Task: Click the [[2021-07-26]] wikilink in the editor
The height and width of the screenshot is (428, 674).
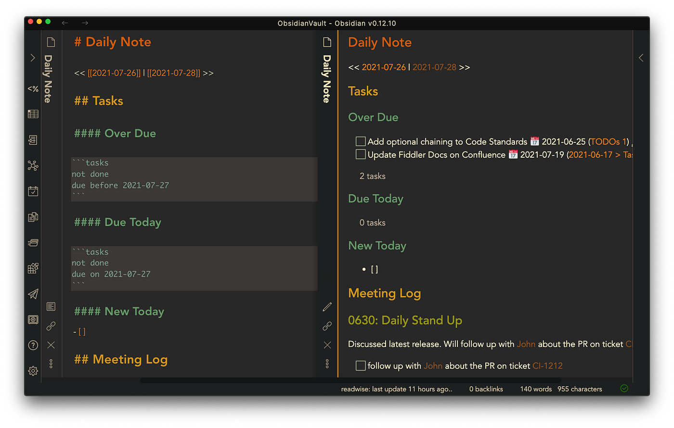Action: point(114,73)
